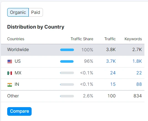Image resolution: width=148 pixels, height=121 pixels.
Task: Select the IN country label
Action: [17, 84]
